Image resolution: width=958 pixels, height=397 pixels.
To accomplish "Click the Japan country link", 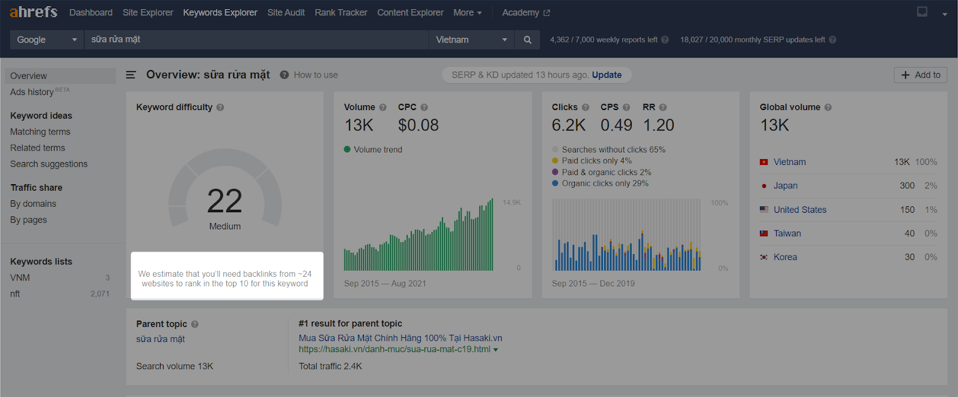I will 786,186.
